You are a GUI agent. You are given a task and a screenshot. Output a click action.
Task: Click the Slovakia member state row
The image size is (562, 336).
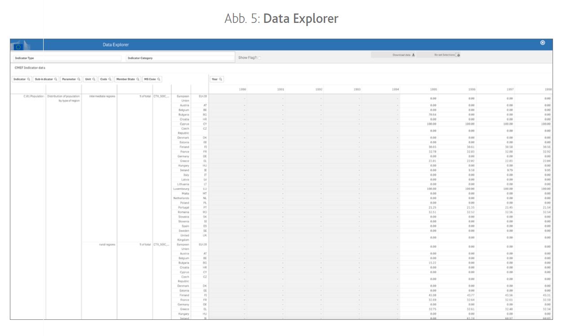(x=183, y=217)
